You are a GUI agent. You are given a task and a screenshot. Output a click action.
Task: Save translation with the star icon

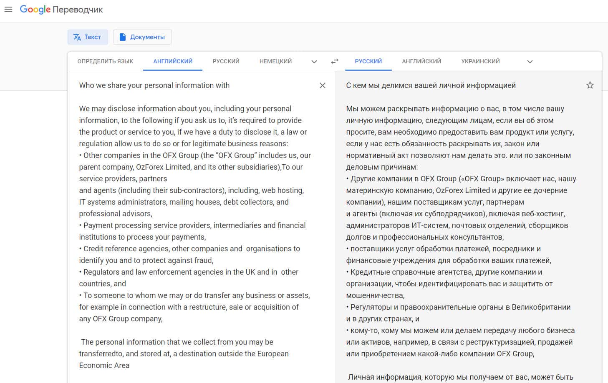point(590,85)
